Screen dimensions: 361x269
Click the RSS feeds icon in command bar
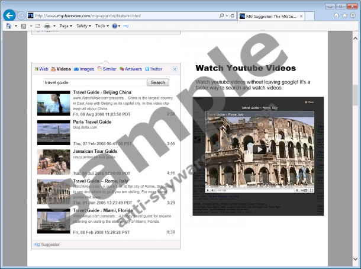22,26
